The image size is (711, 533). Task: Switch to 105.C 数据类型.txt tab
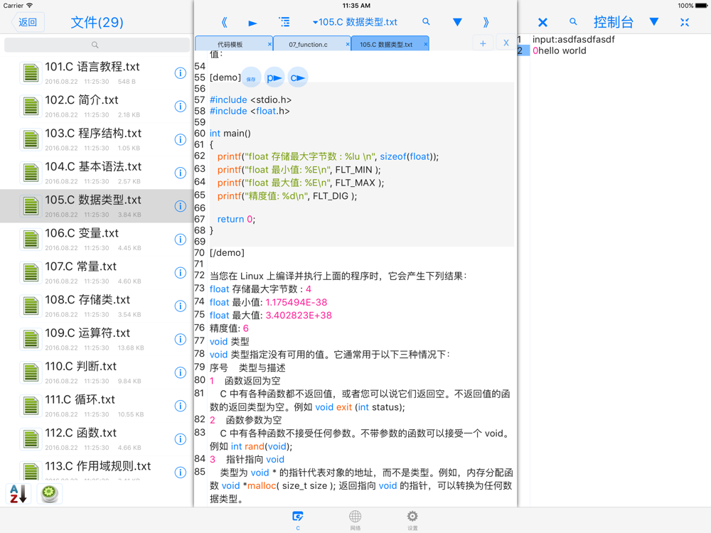(386, 44)
